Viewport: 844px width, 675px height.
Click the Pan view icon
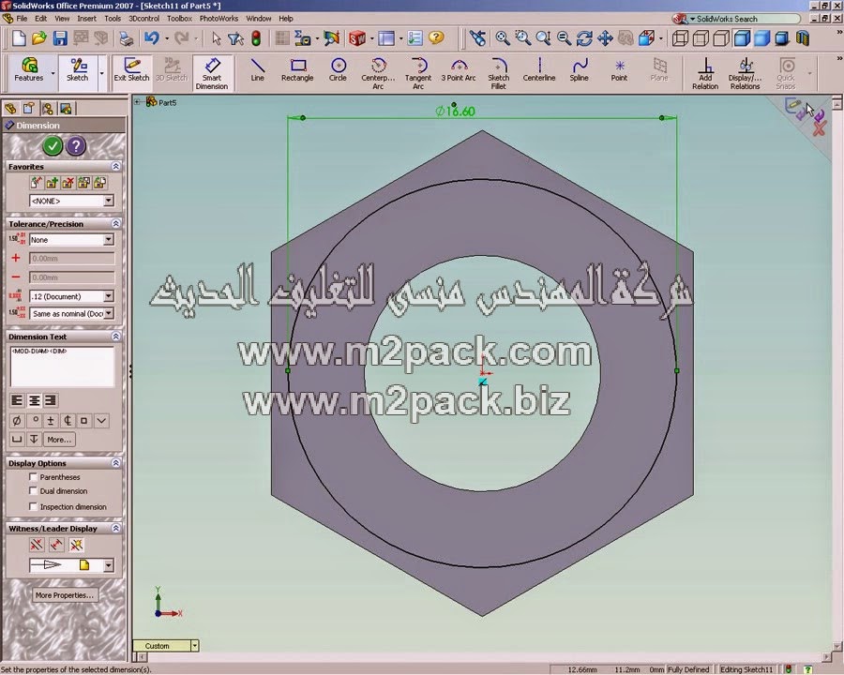[x=605, y=38]
